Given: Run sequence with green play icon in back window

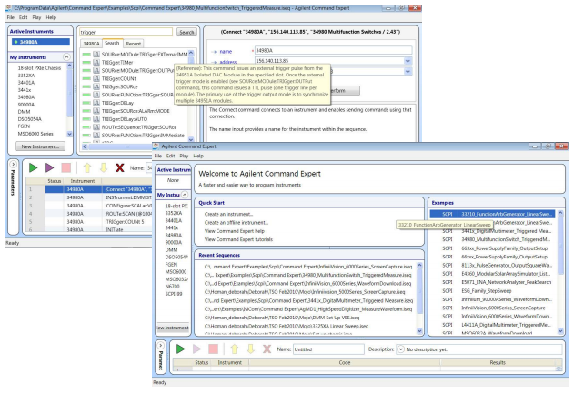Looking at the screenshot, I should (x=31, y=168).
